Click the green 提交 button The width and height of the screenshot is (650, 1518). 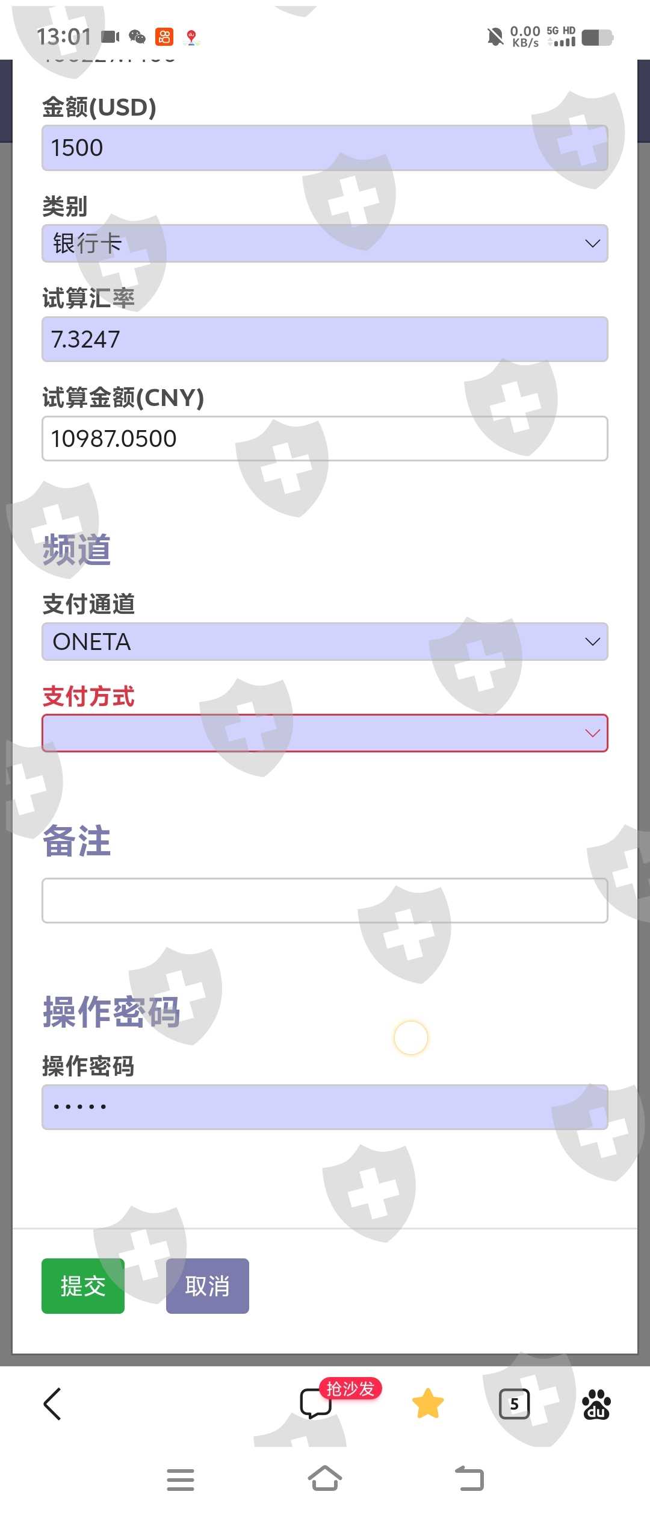[x=83, y=1285]
